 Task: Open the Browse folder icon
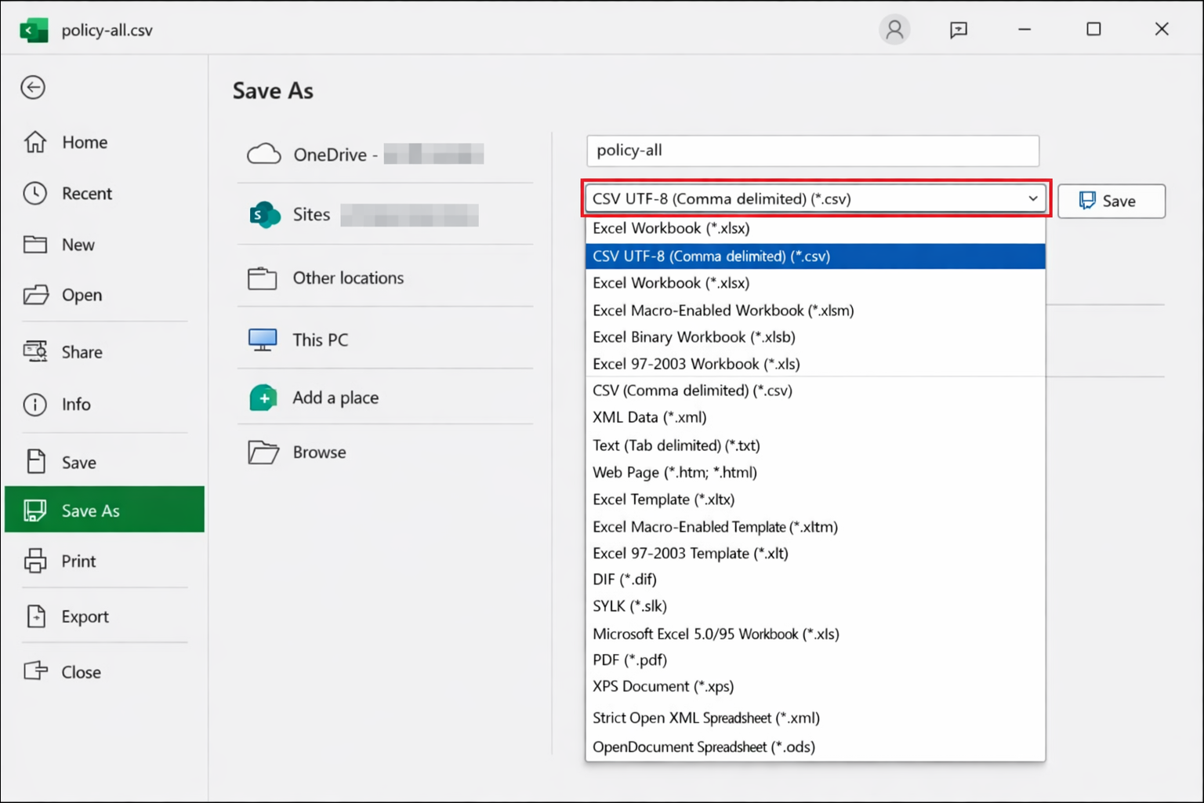pos(263,452)
